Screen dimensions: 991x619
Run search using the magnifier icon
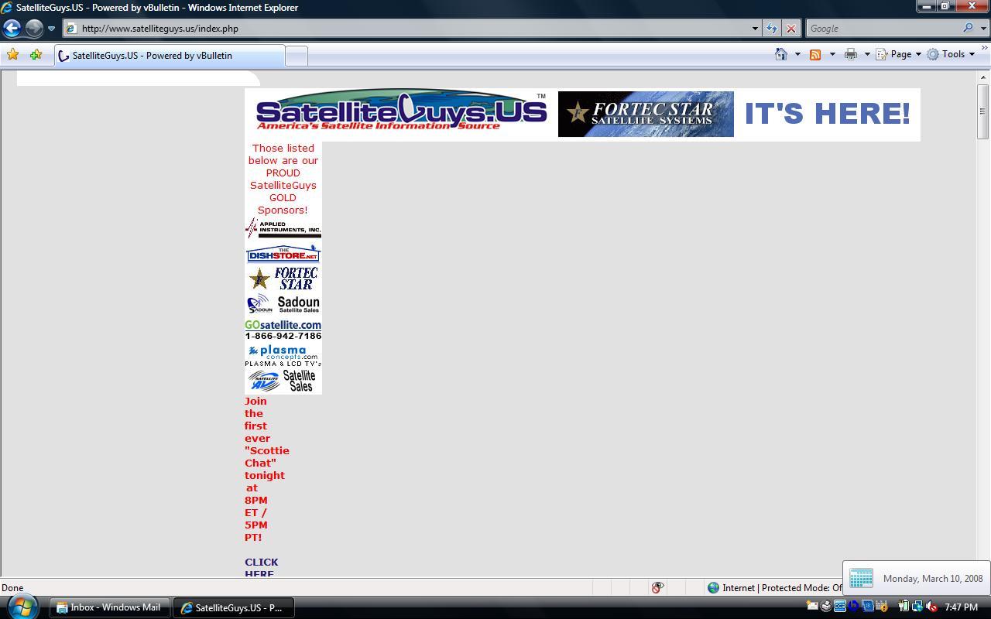pos(969,29)
